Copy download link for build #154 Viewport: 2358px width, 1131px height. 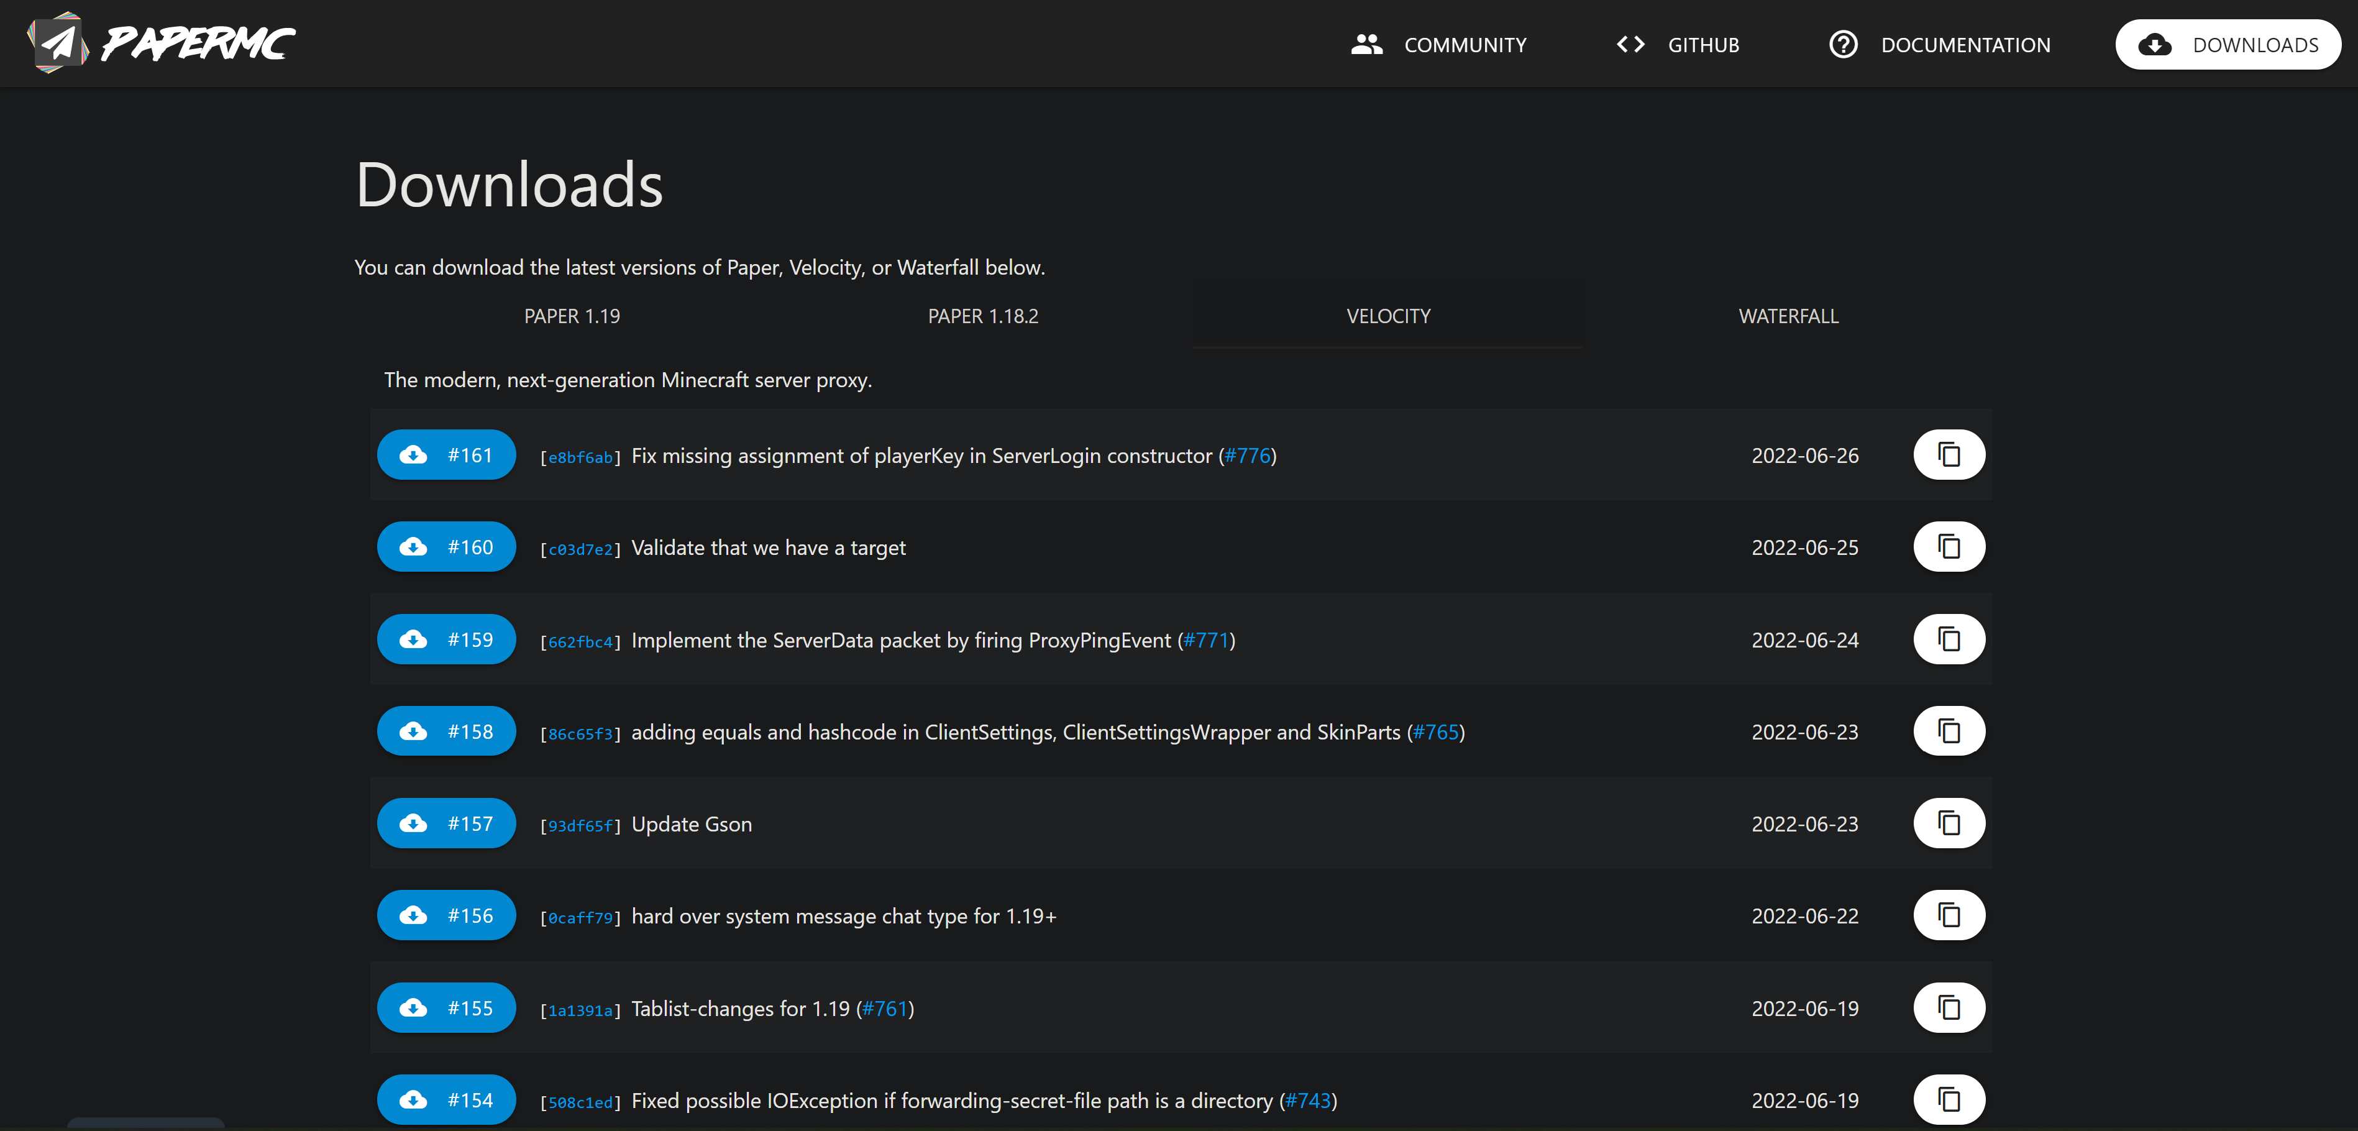click(x=1948, y=1099)
